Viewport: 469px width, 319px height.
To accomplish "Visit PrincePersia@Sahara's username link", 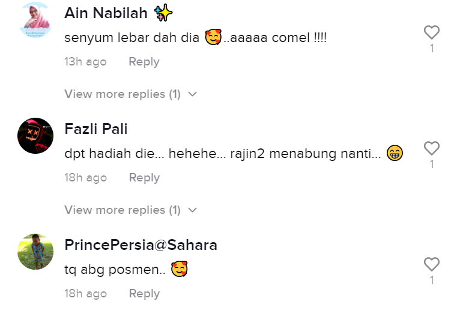I will 141,245.
